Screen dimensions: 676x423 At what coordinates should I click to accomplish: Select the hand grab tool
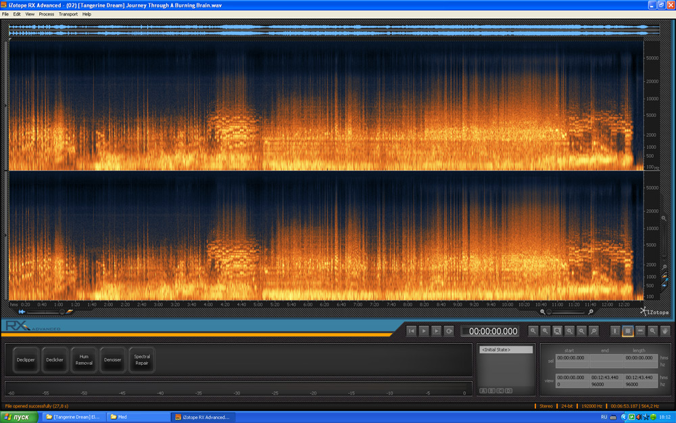click(665, 331)
